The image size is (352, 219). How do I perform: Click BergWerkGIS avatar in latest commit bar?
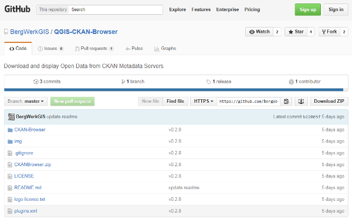(11, 117)
